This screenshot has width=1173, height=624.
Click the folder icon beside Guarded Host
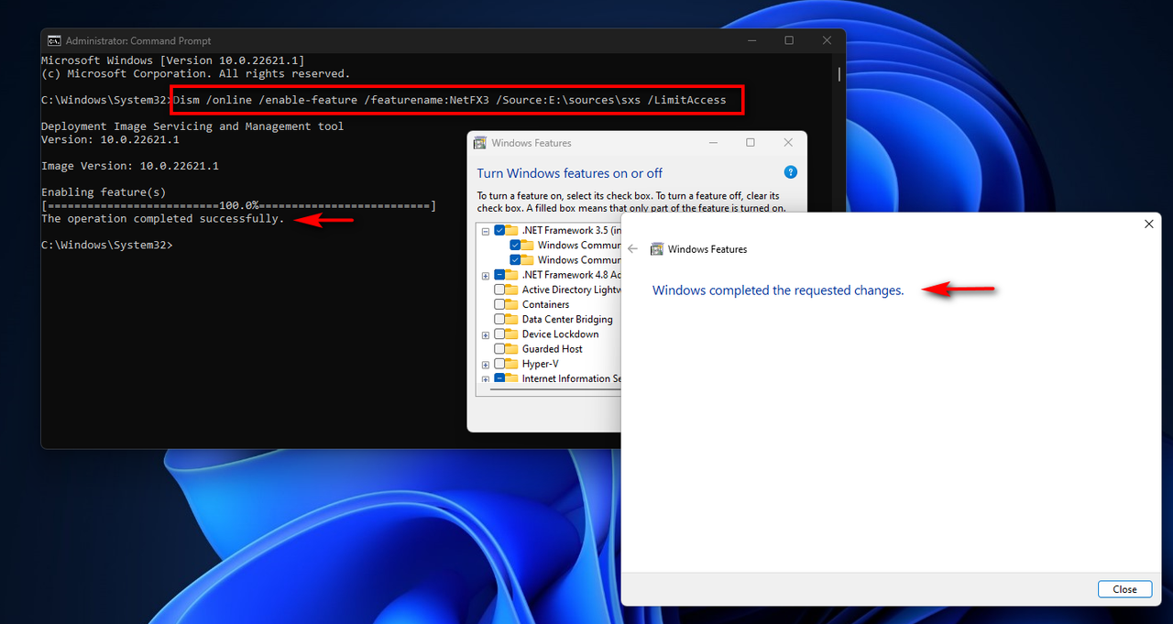(x=511, y=349)
